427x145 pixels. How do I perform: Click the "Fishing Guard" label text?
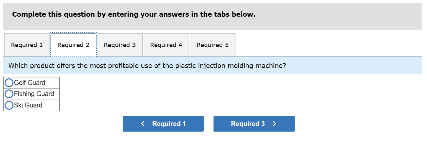pos(34,94)
